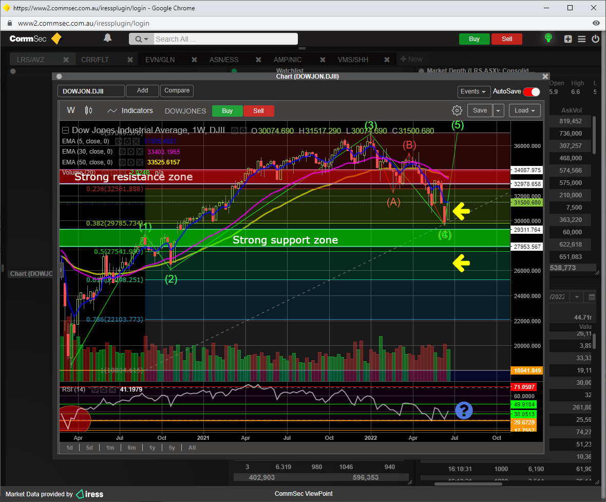Screen dimensions: 606x502
Task: Click the add widget plus icon
Action: click(x=567, y=39)
